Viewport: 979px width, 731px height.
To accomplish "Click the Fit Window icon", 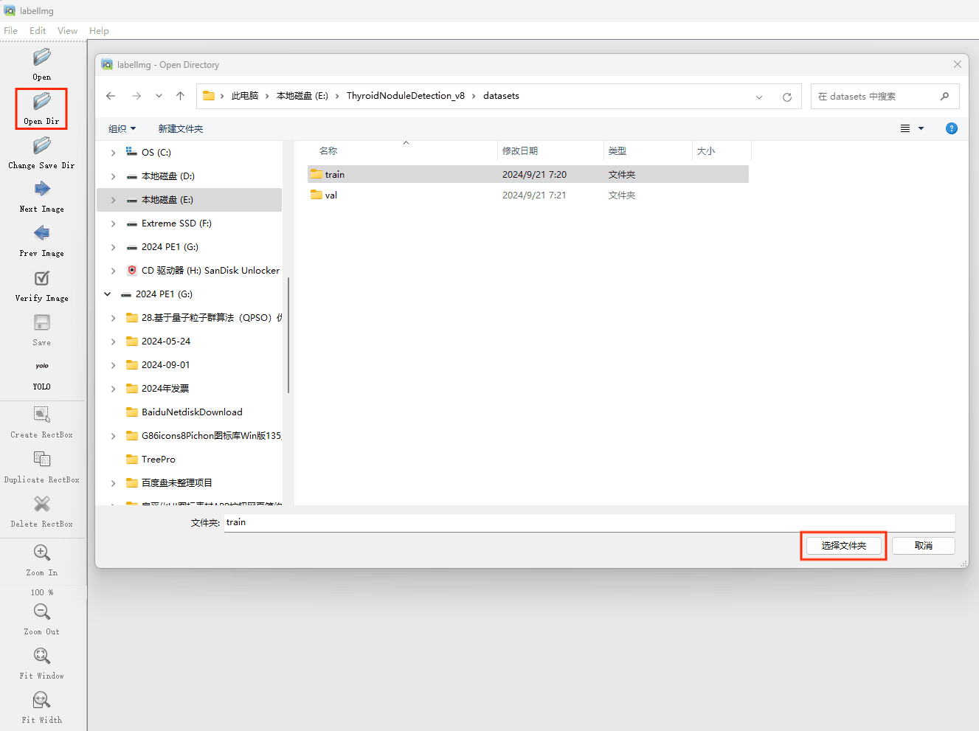I will pyautogui.click(x=41, y=656).
